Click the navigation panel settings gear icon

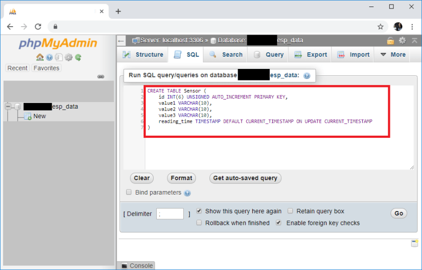pyautogui.click(x=69, y=57)
